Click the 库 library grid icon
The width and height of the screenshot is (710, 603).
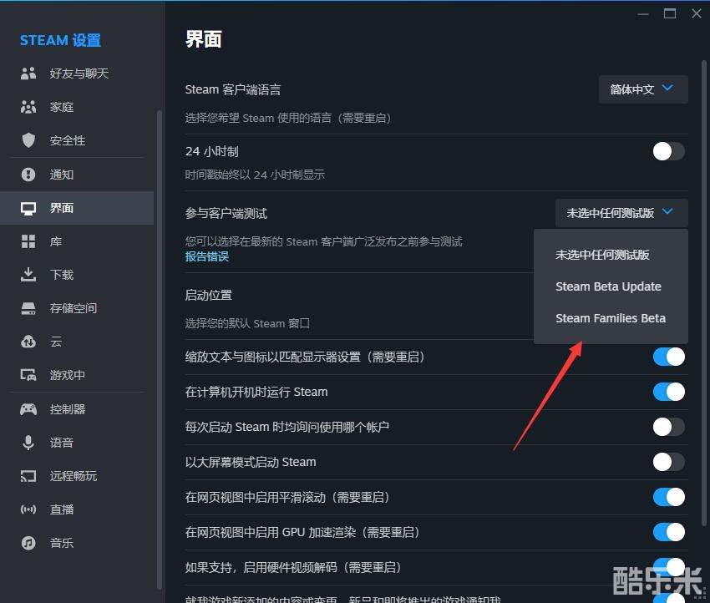pyautogui.click(x=28, y=241)
